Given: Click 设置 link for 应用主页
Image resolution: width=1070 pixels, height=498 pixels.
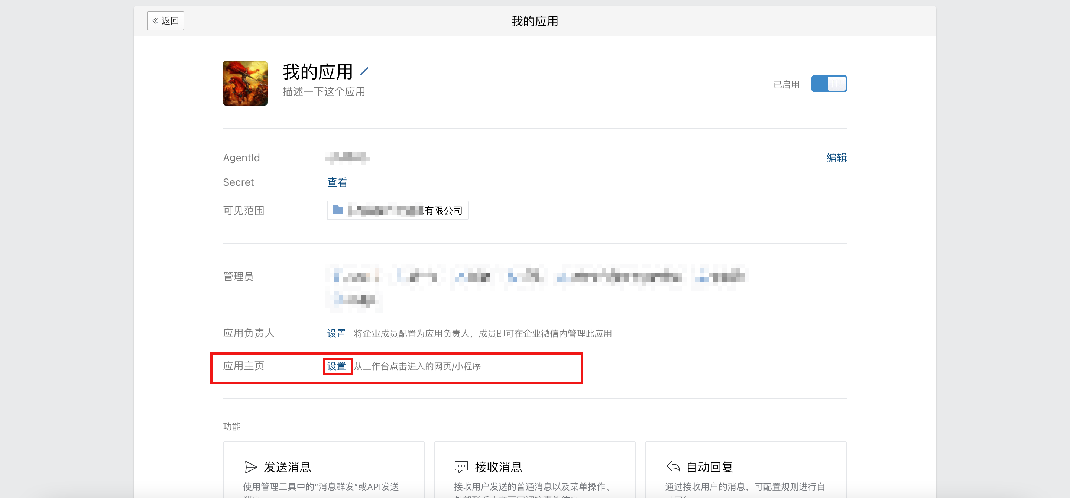Looking at the screenshot, I should coord(336,366).
